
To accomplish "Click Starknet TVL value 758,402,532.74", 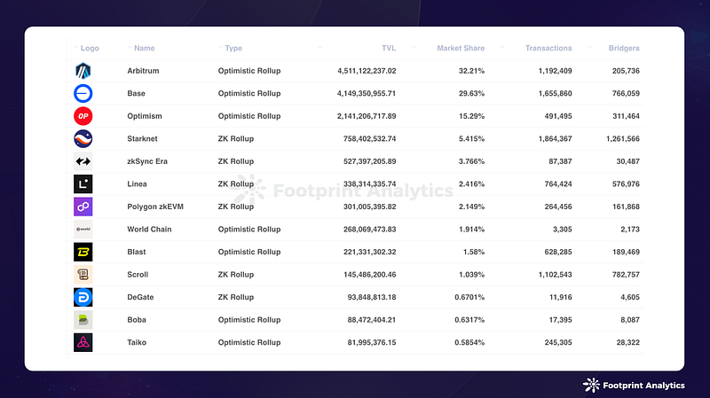I will (369, 139).
